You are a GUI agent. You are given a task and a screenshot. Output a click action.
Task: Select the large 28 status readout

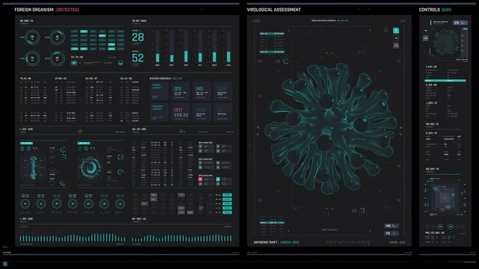[137, 37]
